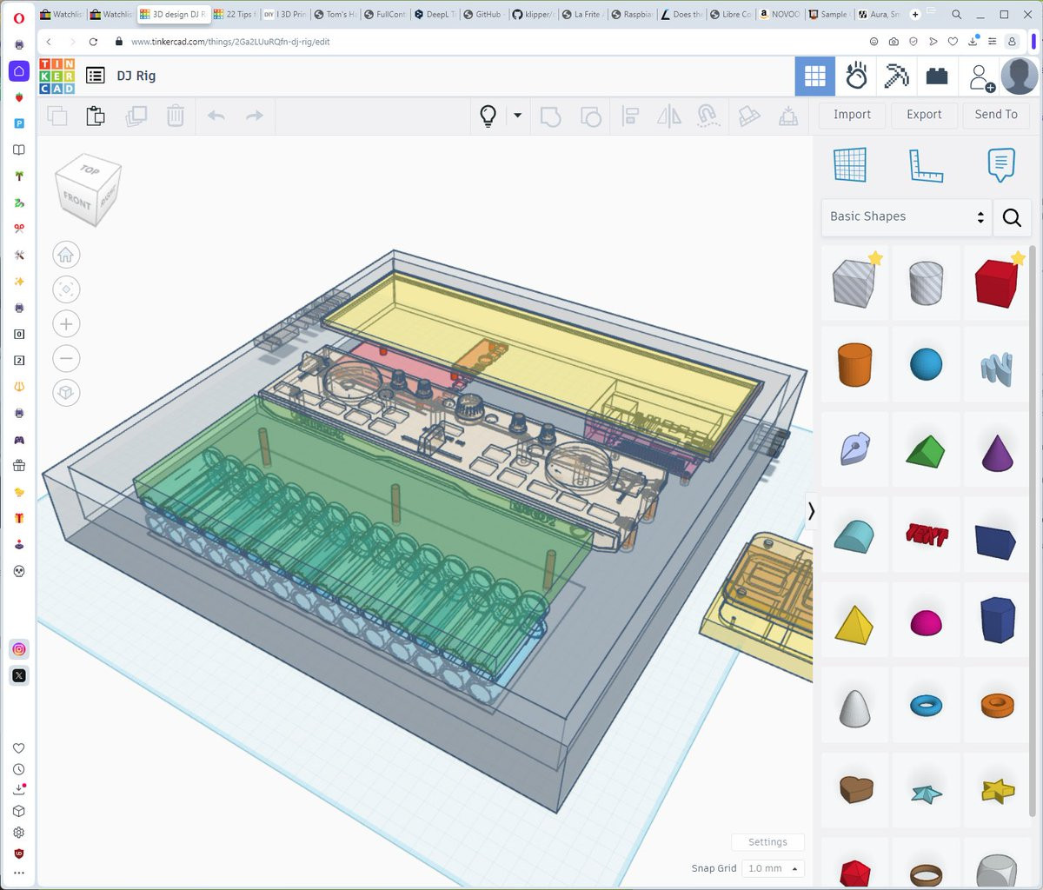Click the Zoom out minus button

point(66,358)
